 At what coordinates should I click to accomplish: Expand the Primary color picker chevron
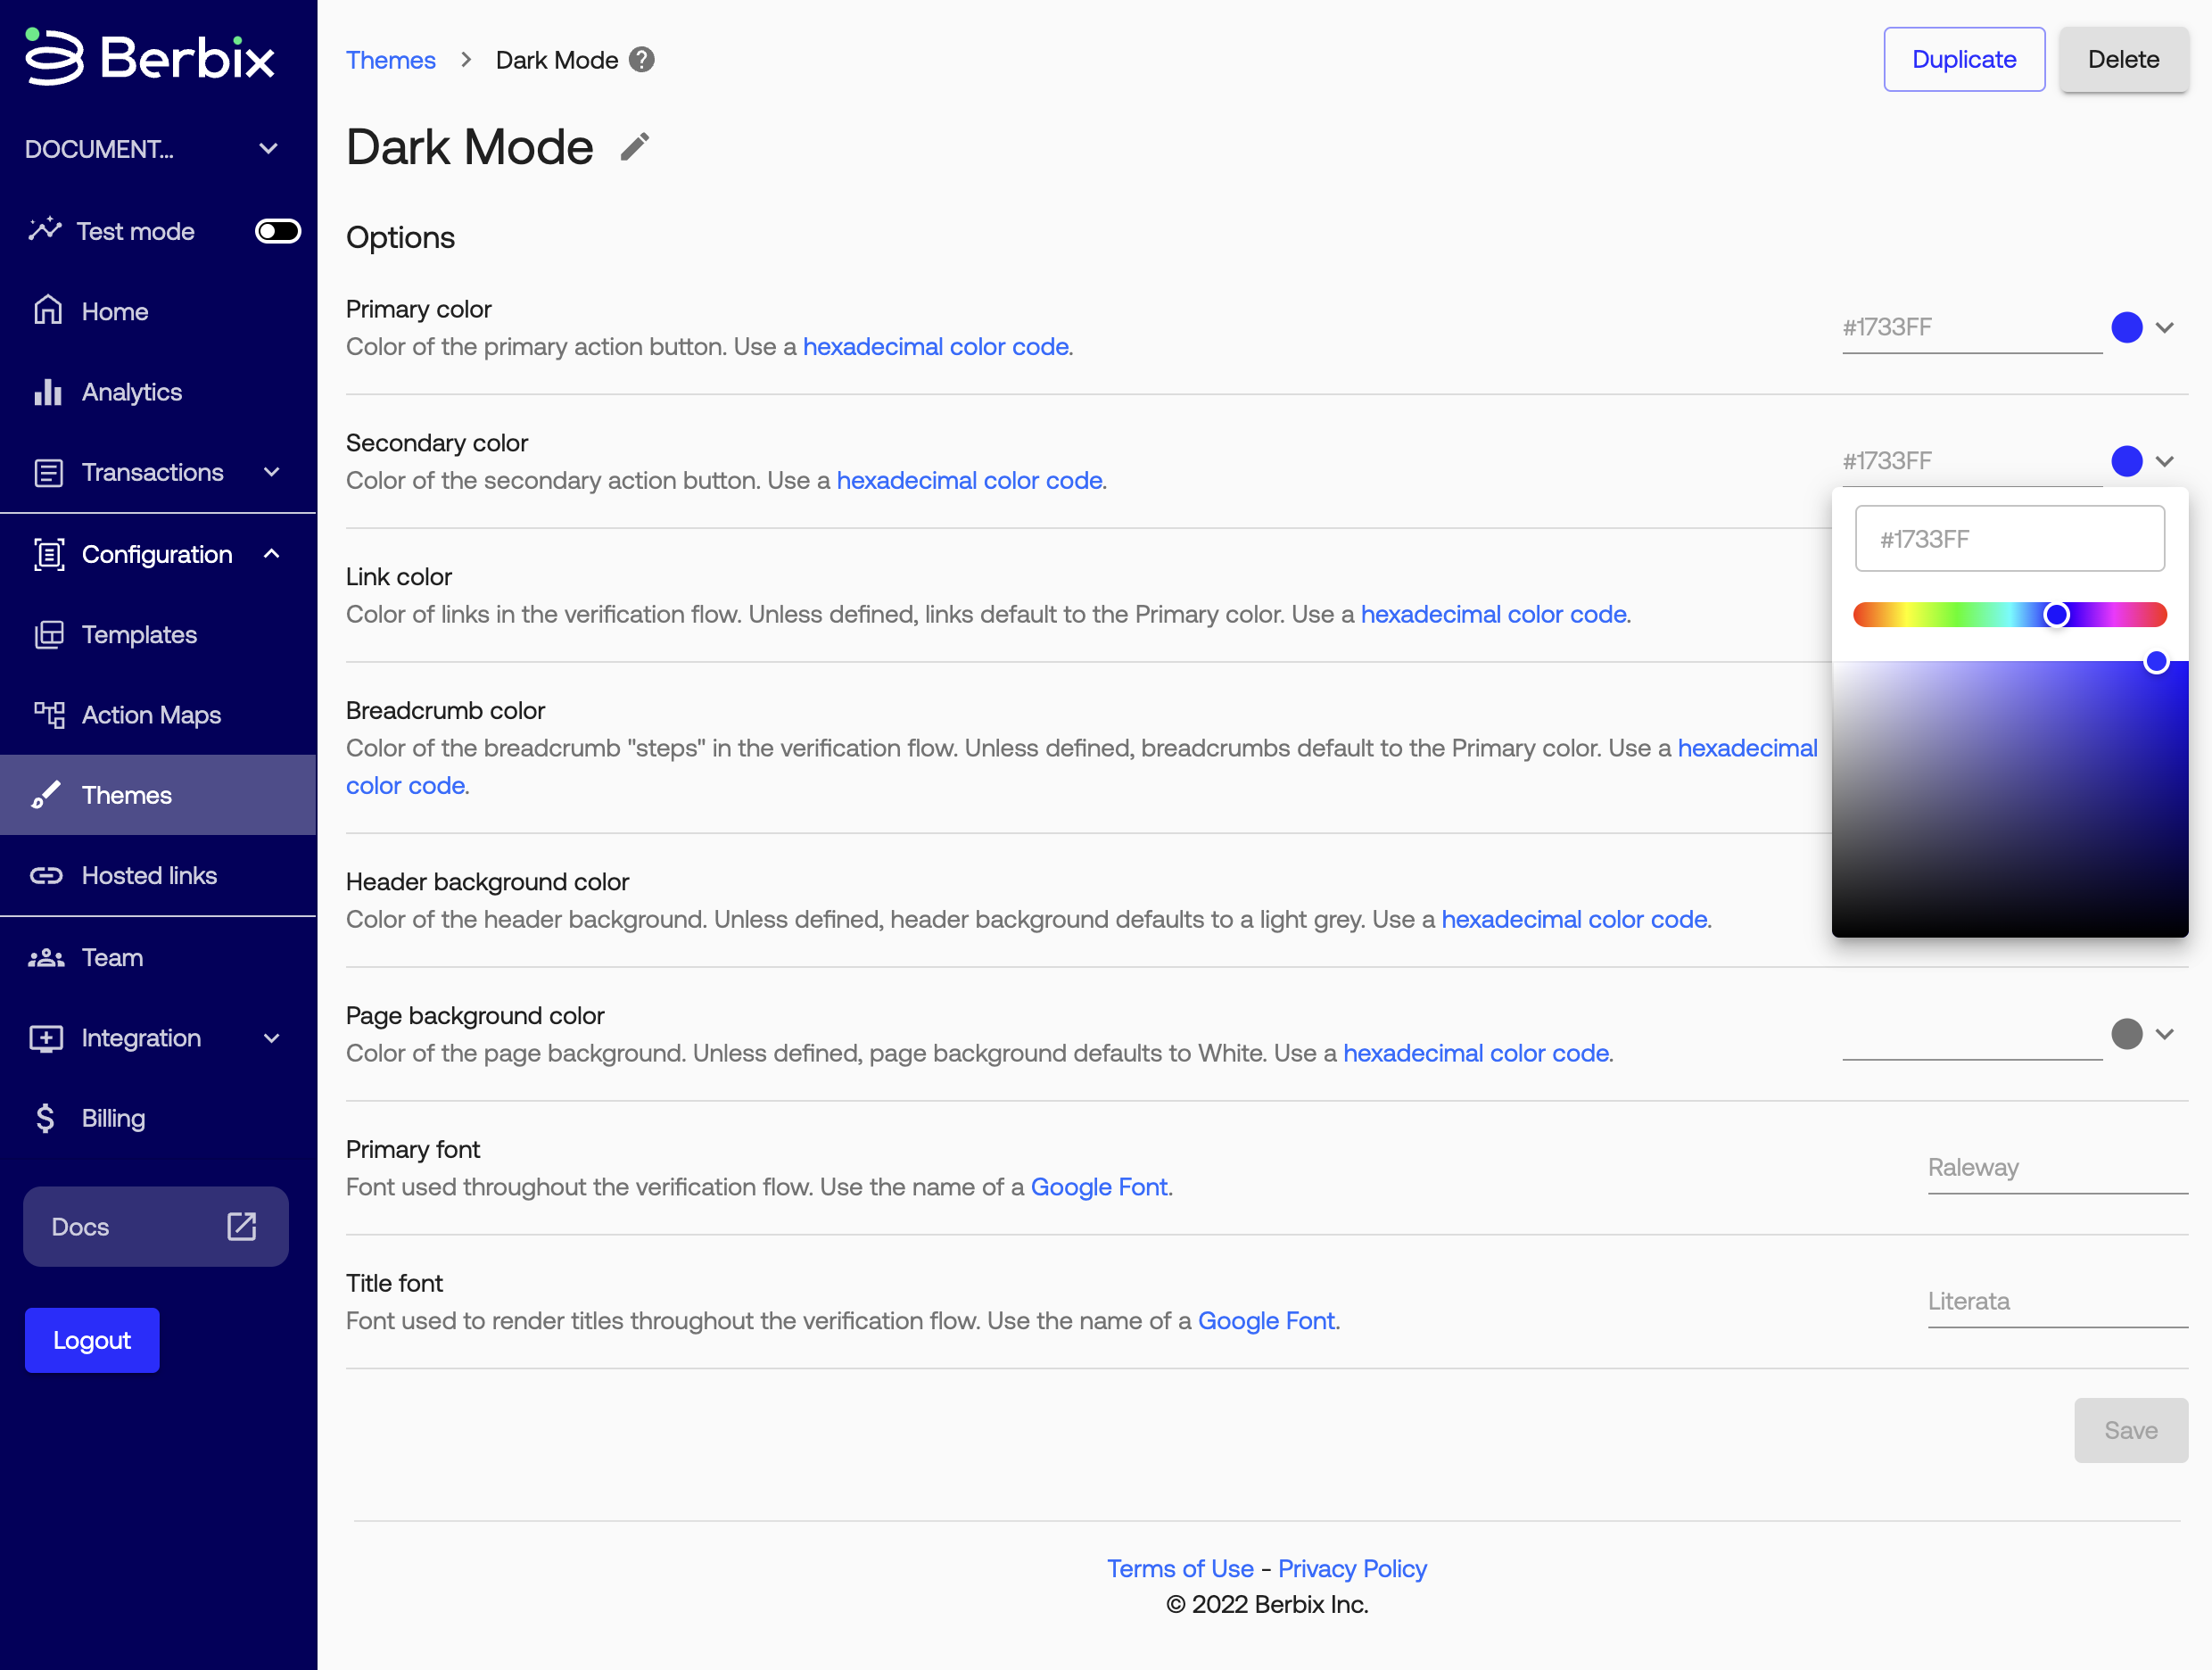(2165, 328)
